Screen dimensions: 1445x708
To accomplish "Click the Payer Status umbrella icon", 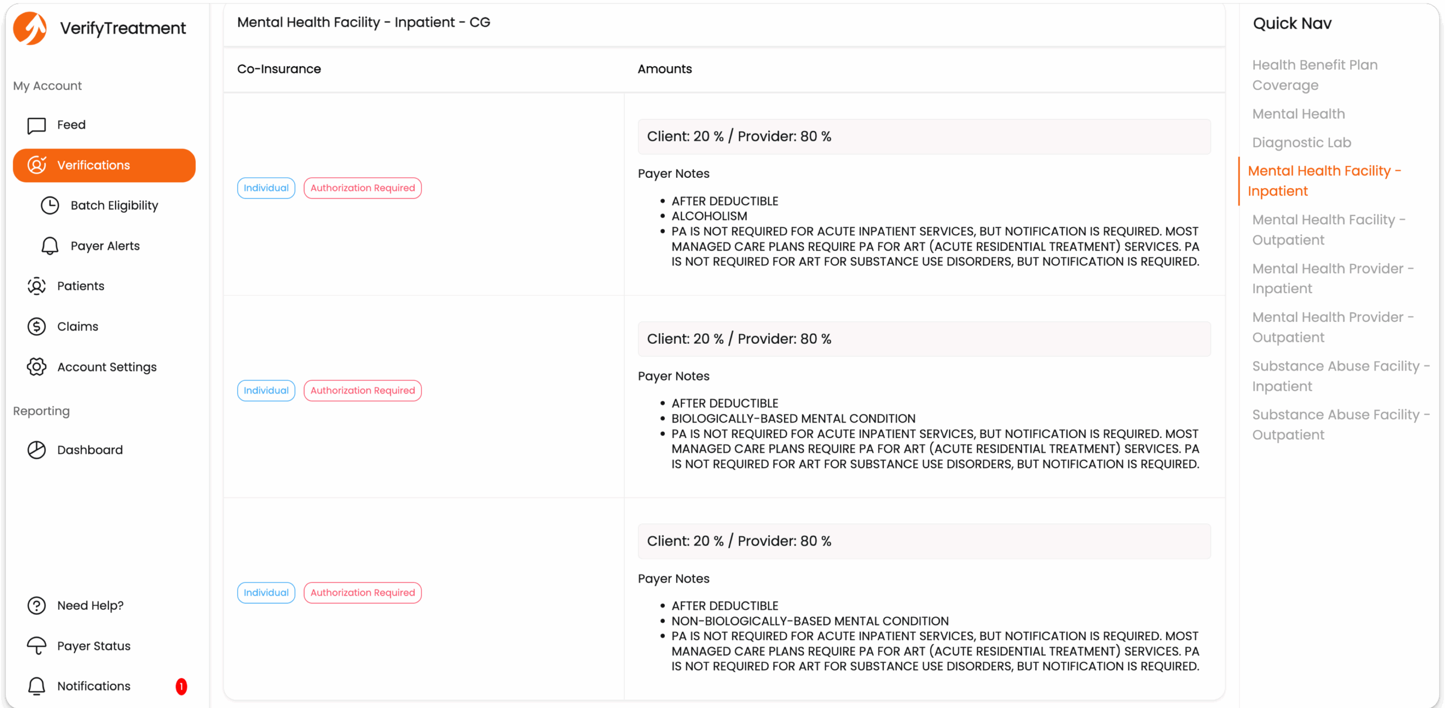I will [37, 646].
